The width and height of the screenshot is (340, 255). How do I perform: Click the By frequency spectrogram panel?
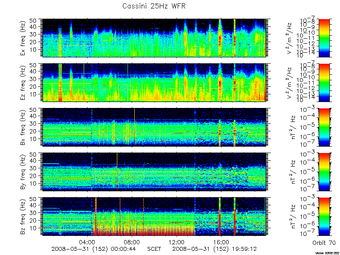154,172
